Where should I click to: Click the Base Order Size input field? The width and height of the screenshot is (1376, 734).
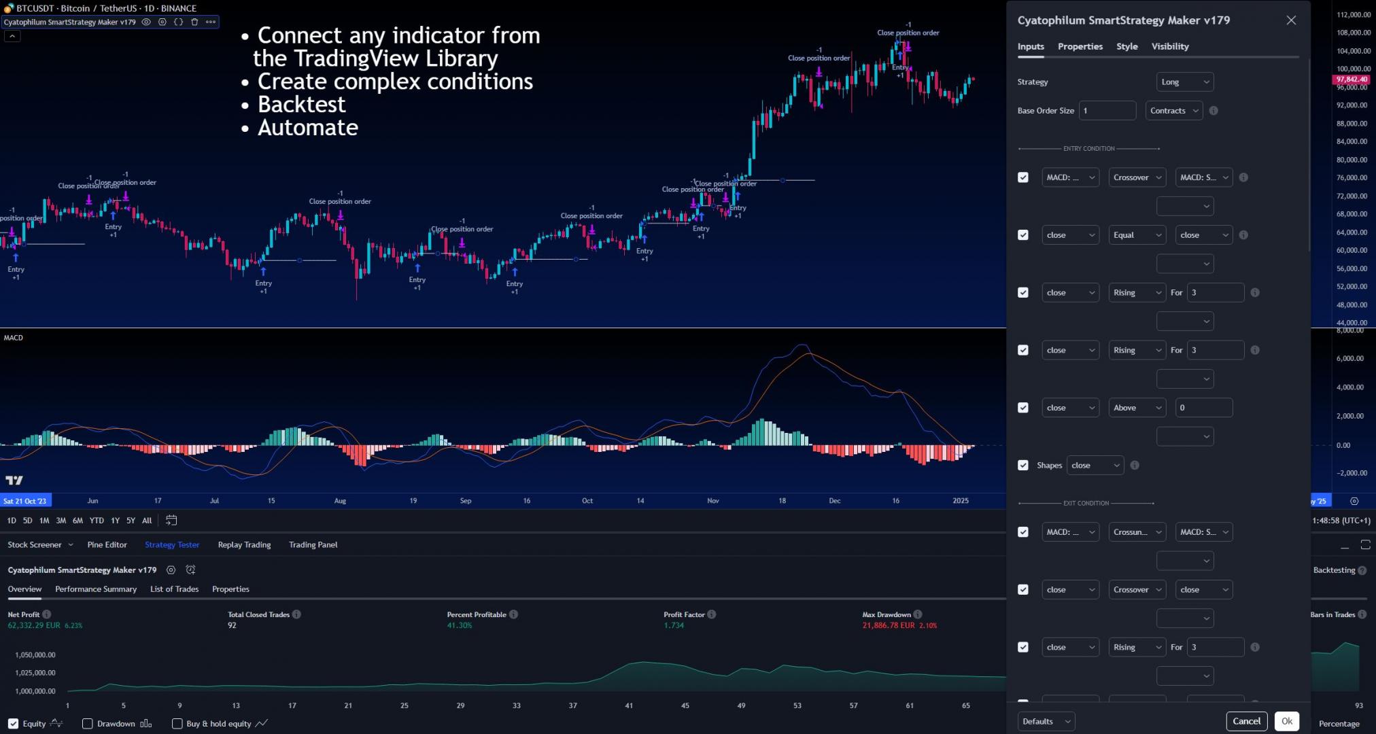click(1107, 111)
